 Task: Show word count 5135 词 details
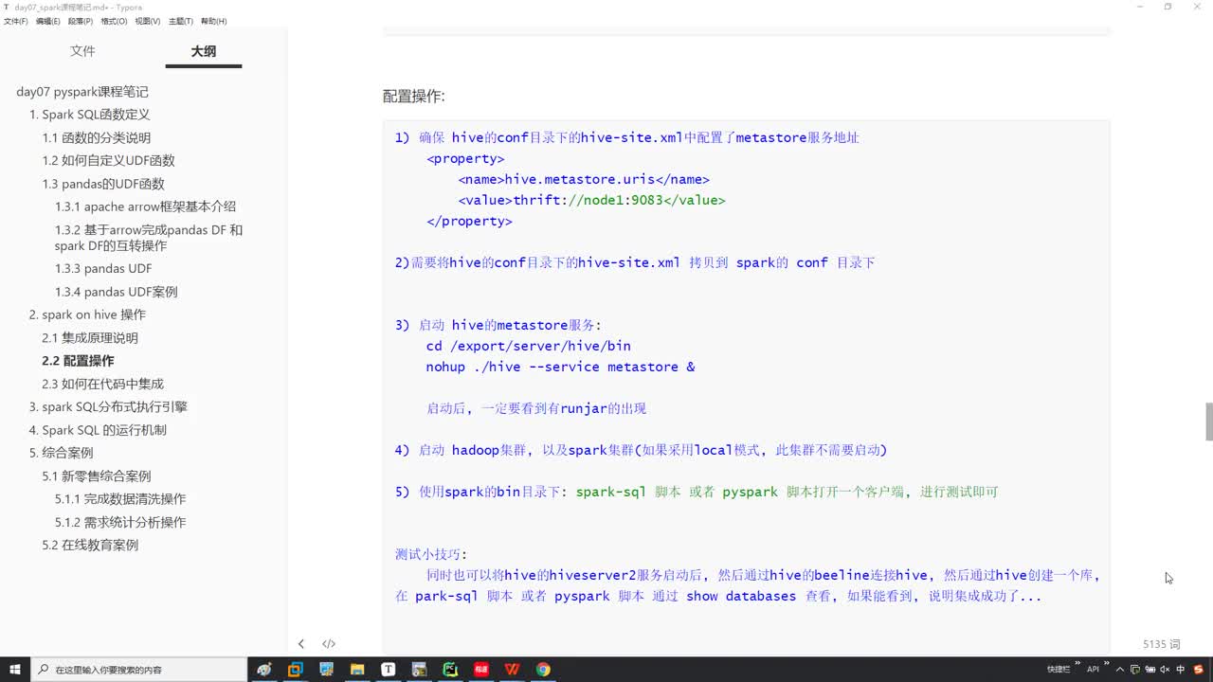point(1161,644)
